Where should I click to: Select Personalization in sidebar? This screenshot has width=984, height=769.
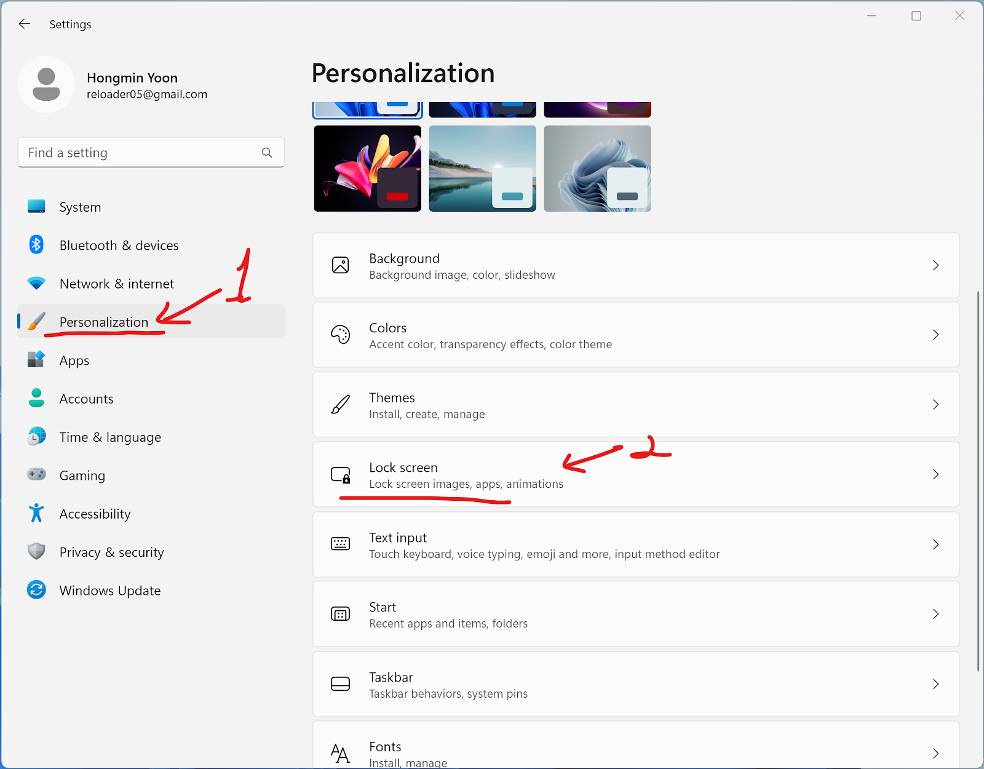[x=151, y=321]
